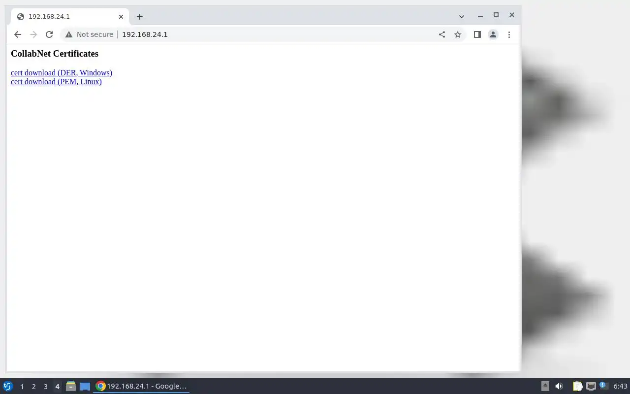The image size is (630, 394).
Task: Click the forward navigation arrow
Action: pos(33,34)
